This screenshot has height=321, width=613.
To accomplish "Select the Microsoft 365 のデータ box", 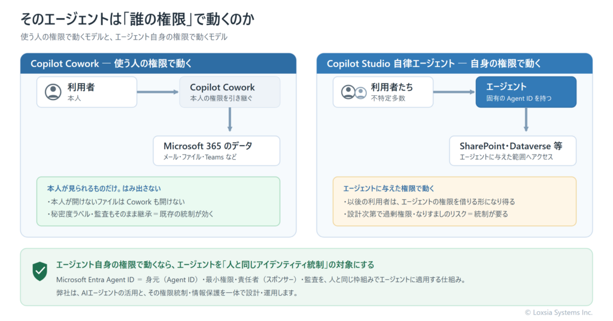I will 217,150.
